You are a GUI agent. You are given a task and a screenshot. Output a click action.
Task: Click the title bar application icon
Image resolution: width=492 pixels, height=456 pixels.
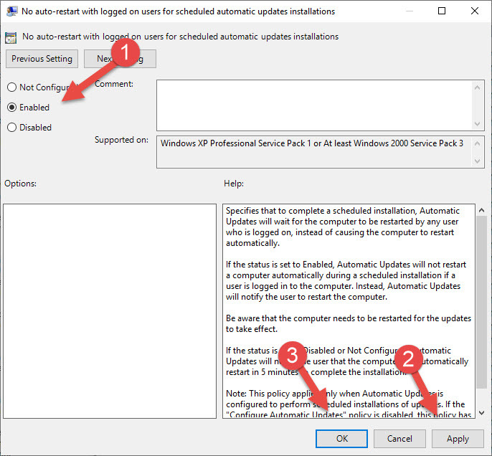tap(11, 11)
